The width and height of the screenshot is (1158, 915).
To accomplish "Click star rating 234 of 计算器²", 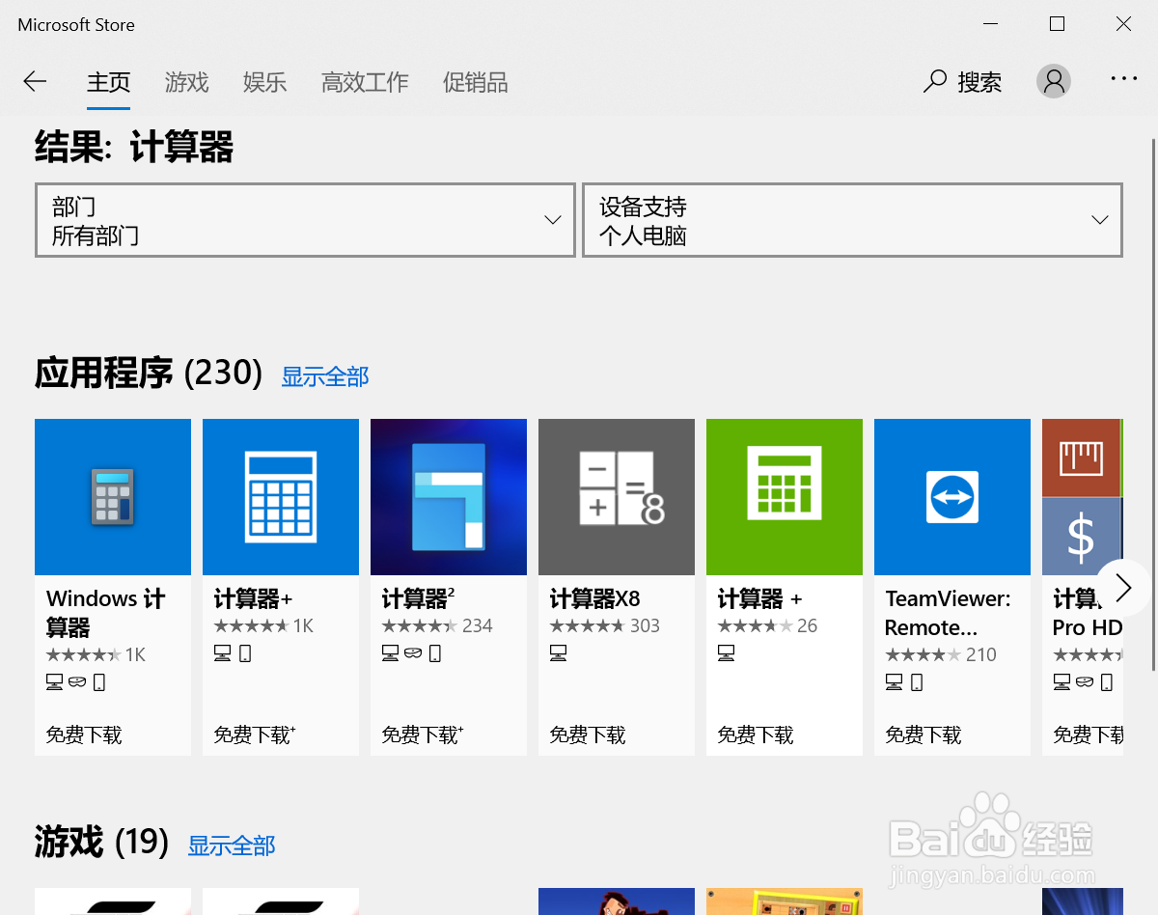I will (437, 625).
